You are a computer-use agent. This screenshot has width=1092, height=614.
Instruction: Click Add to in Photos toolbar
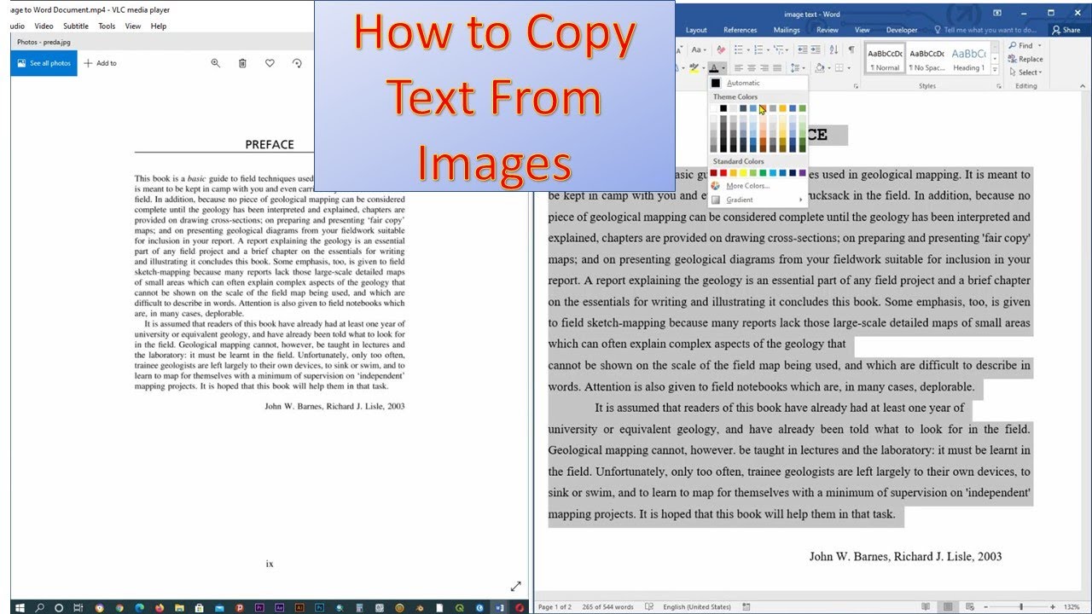click(100, 63)
